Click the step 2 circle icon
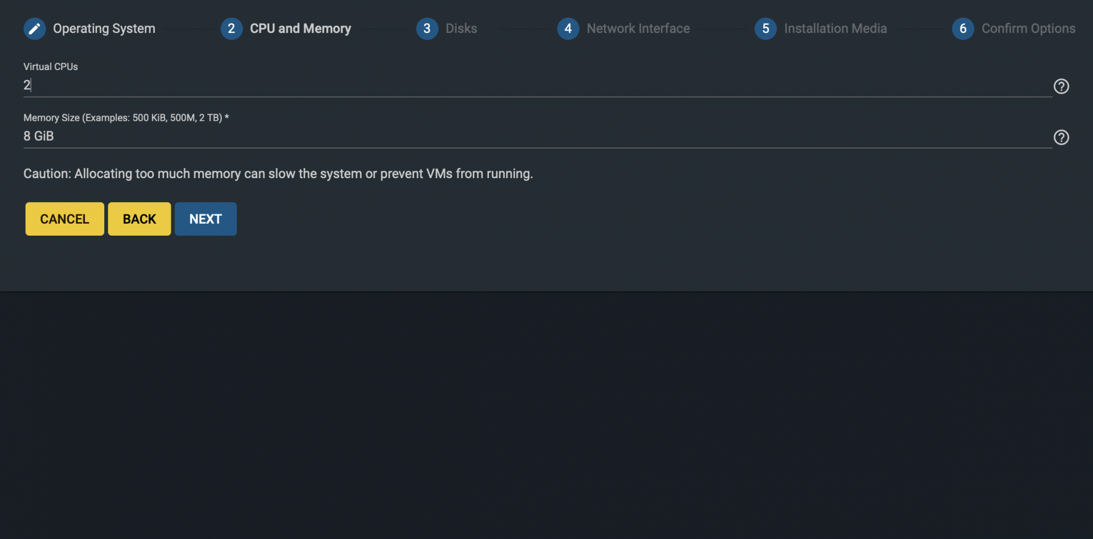Image resolution: width=1093 pixels, height=539 pixels. (231, 28)
